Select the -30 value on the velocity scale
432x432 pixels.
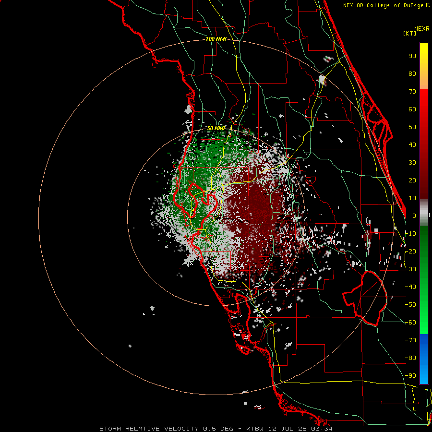tap(410, 269)
